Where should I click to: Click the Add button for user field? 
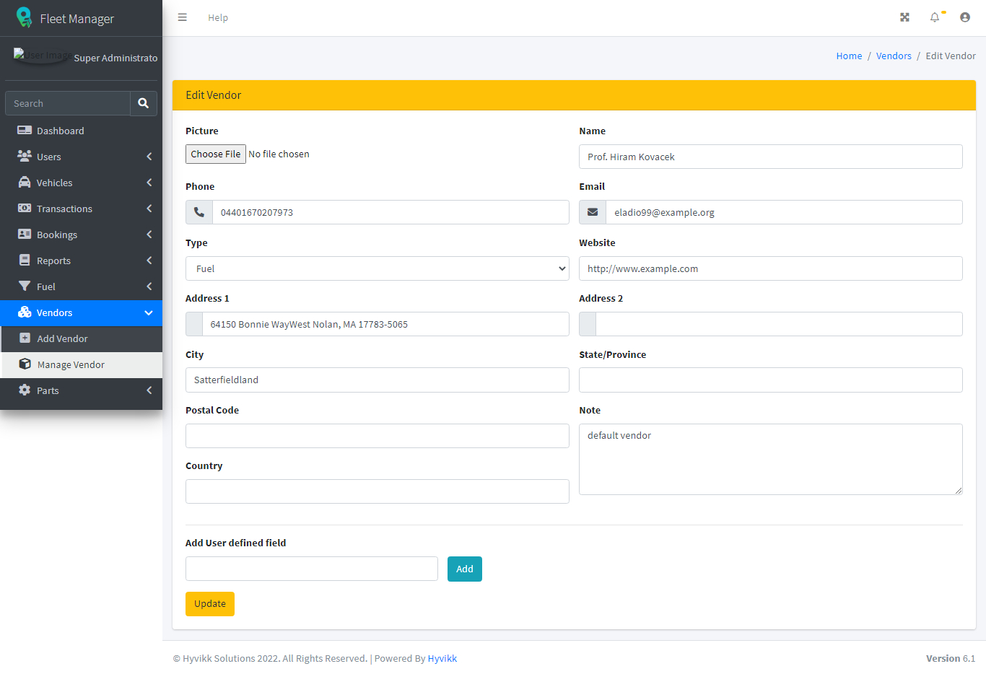(465, 569)
